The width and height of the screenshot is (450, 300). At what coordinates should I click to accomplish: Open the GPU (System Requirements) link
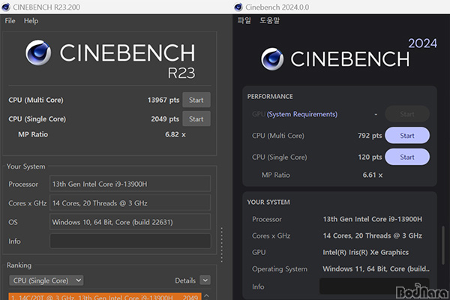[302, 114]
